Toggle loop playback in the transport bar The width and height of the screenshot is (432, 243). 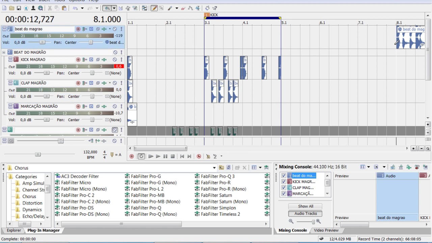pos(141,156)
